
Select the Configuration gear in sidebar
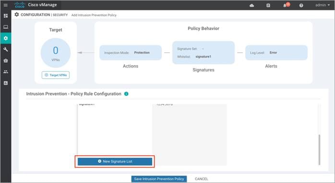tap(6, 38)
